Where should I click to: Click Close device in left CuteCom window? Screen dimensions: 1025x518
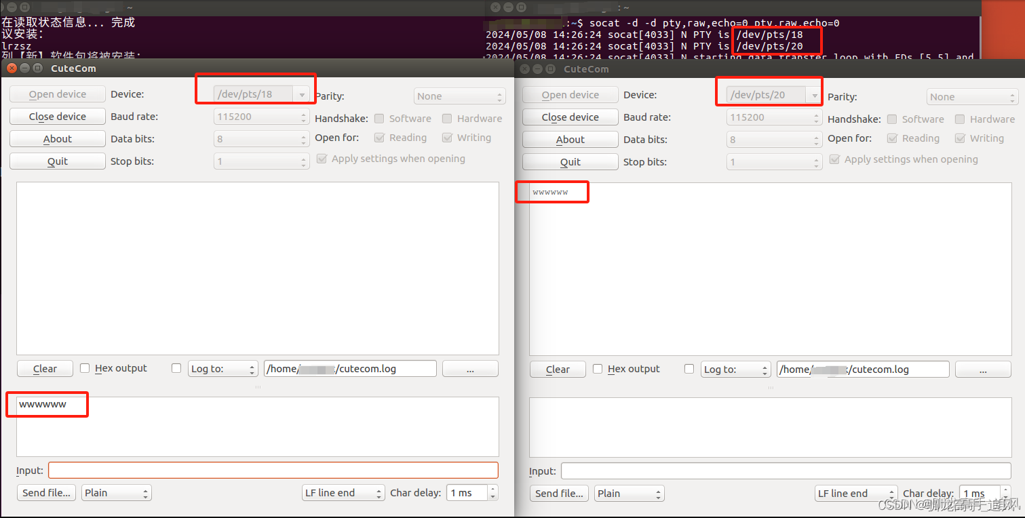(58, 117)
